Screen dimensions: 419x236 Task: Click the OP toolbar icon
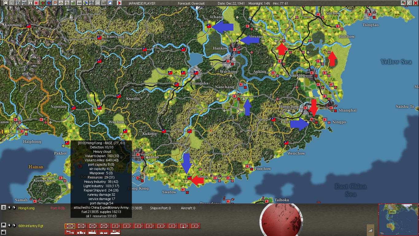point(98,3)
